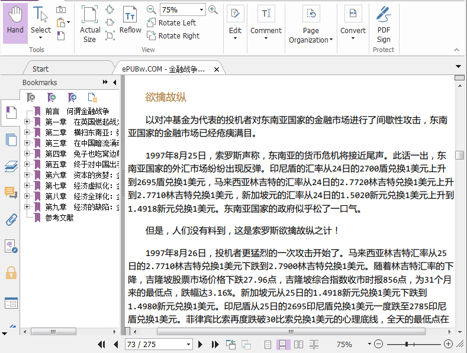Screen dimensions: 467x353
Task: Click the add bookmark icon
Action: (51, 98)
